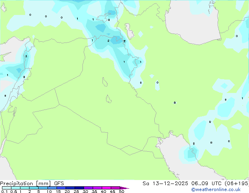The image size is (249, 193).
Task: Click the GFS model label
Action: click(59, 184)
